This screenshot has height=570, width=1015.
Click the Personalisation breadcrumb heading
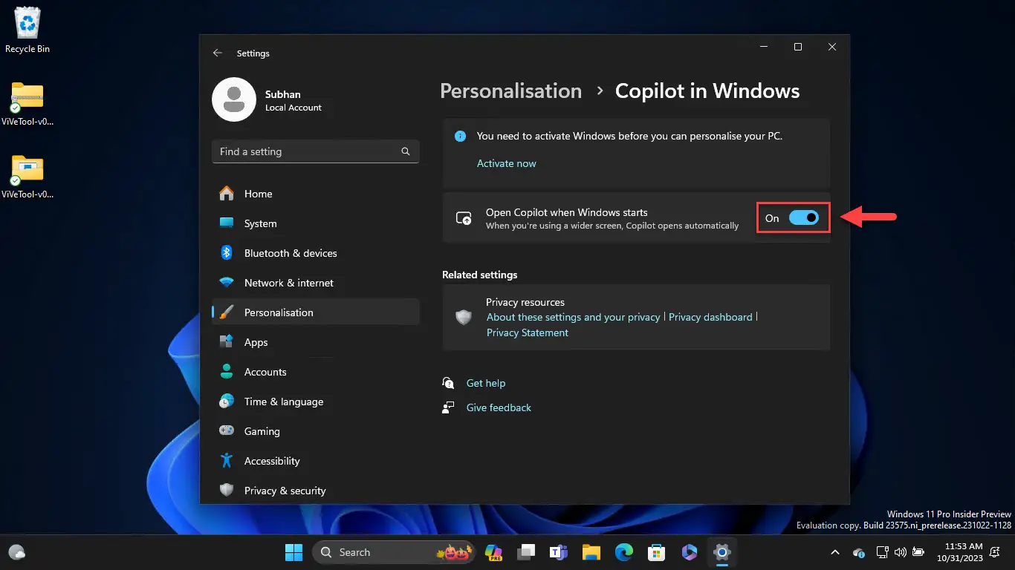click(x=511, y=91)
